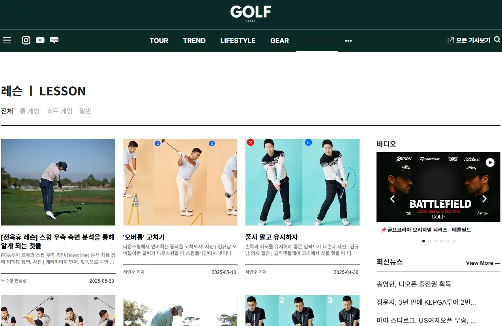
Task: Open article '오버톱' 고치기
Action: point(144,237)
